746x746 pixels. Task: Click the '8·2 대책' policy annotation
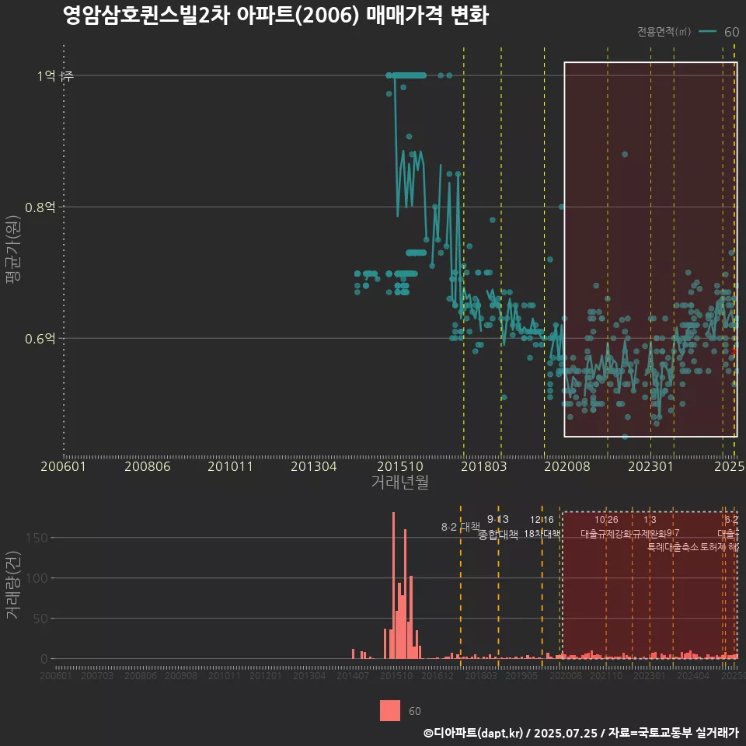(x=461, y=527)
